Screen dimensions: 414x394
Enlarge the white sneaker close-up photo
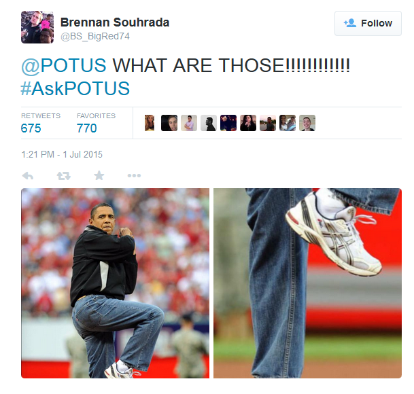click(x=307, y=283)
